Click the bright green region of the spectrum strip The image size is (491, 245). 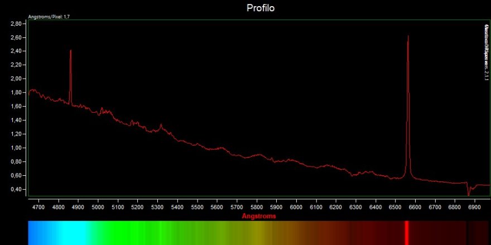(125, 233)
